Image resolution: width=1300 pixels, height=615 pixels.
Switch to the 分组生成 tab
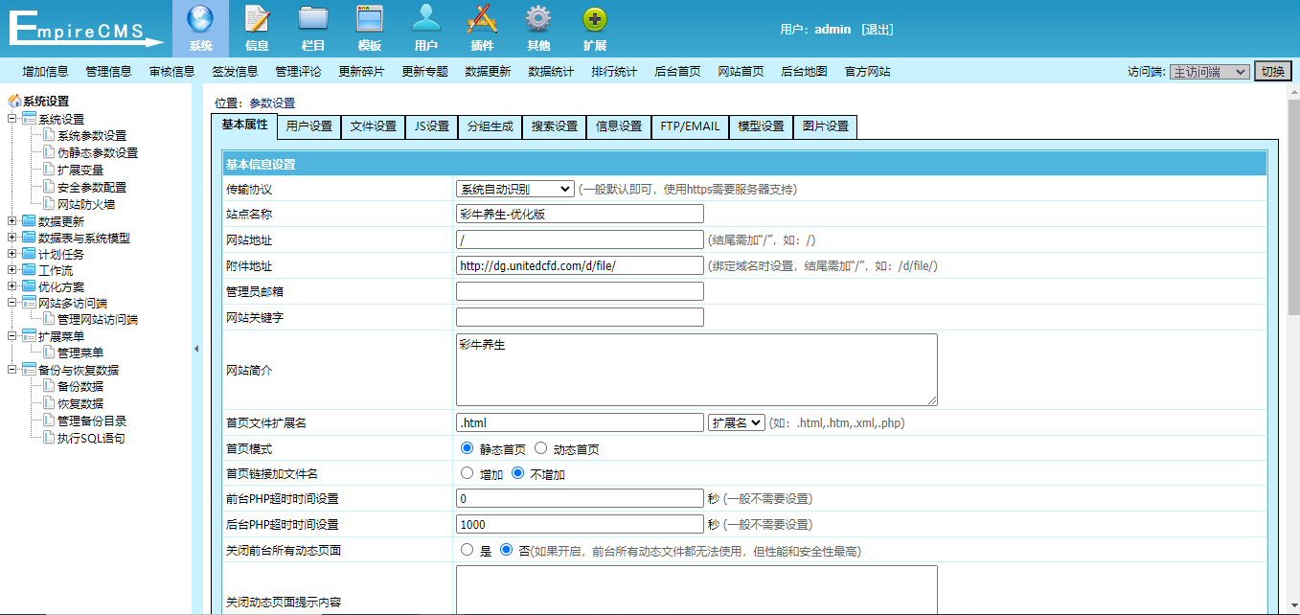pos(490,126)
